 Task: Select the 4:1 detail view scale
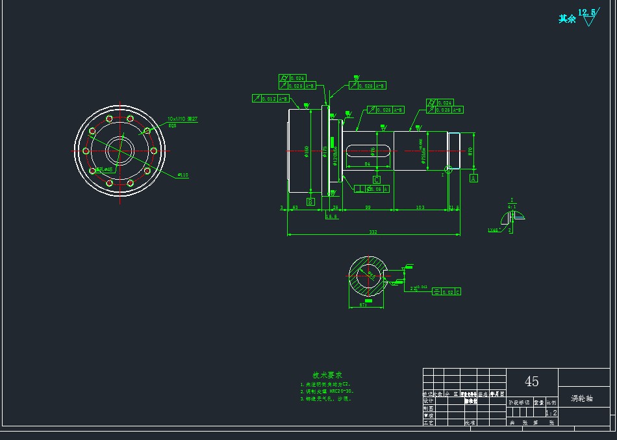click(x=512, y=206)
